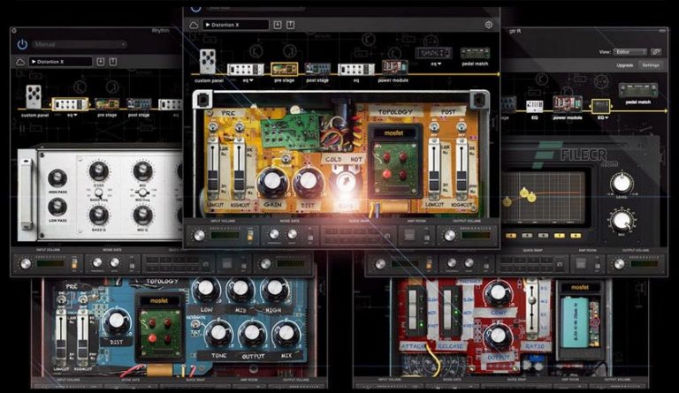Screen dimensions: 679x393
Task: Toggle the POST LOWCUT on/off switch on orange board
Action: 434,127
